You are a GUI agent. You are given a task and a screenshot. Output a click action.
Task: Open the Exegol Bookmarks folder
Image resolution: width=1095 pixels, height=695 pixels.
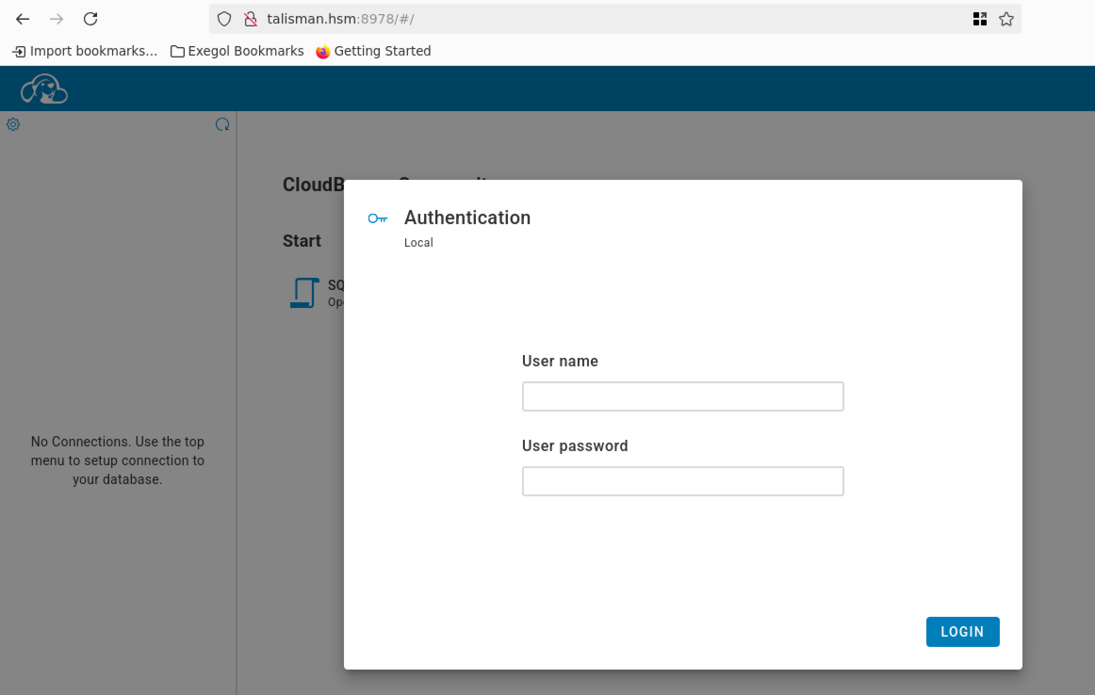237,51
